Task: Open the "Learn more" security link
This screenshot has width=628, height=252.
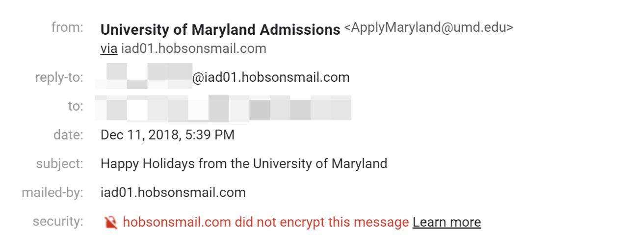Action: tap(446, 222)
